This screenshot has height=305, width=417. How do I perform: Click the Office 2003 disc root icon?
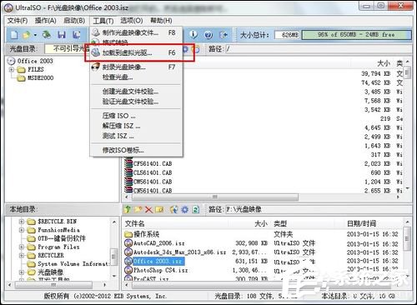pos(11,61)
